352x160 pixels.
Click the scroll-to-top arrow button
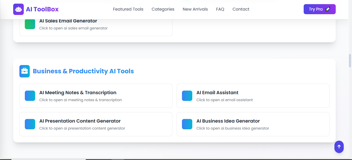(339, 147)
